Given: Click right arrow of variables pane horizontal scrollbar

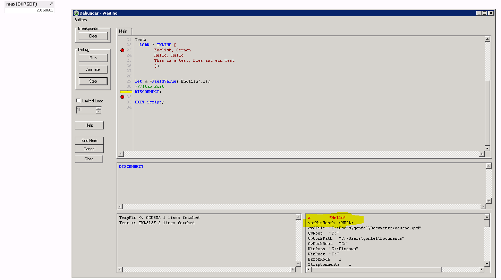Looking at the screenshot, I should point(482,270).
